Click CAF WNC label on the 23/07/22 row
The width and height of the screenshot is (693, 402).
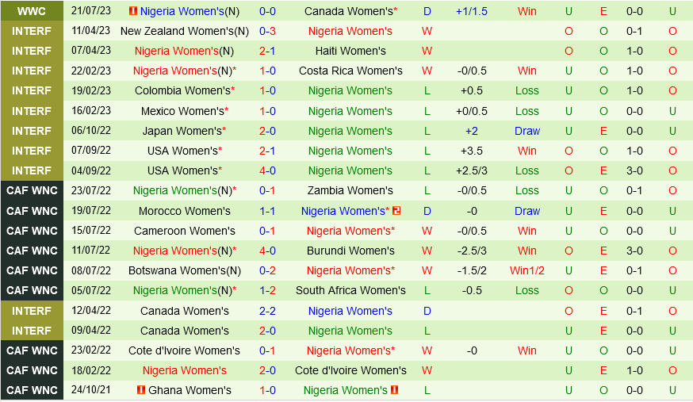32,190
